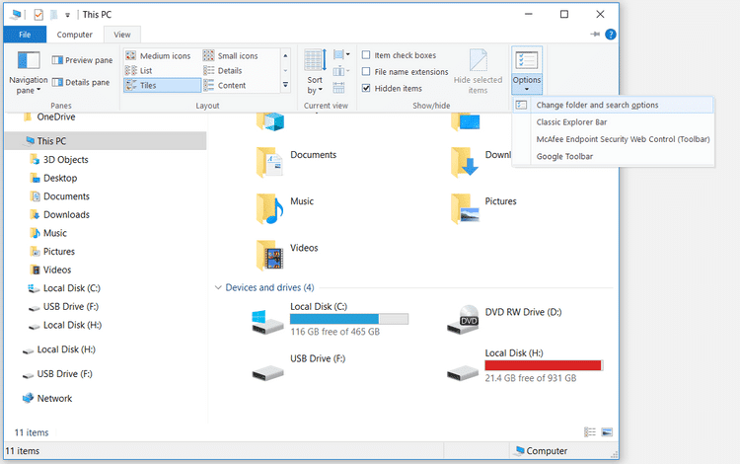Enable Item check boxes
740x464 pixels.
[366, 54]
